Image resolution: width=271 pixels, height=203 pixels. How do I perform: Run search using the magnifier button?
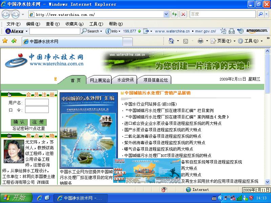coord(260,14)
